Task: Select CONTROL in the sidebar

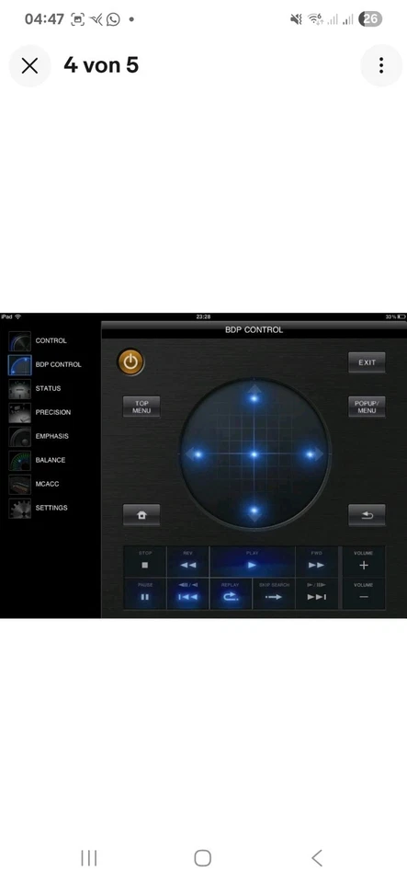Action: pyautogui.click(x=39, y=340)
